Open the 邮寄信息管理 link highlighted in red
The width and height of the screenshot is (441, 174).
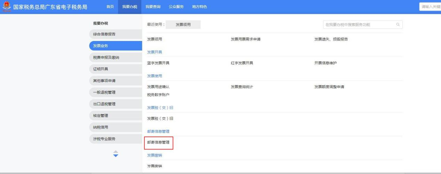click(158, 142)
